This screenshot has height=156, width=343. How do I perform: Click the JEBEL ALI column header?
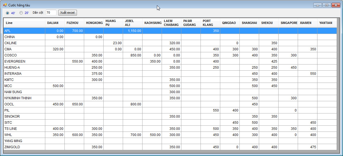(132, 23)
